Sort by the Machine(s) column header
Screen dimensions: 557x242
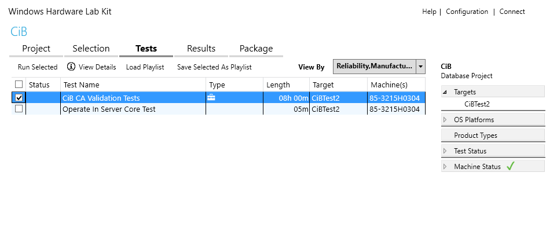pos(396,85)
